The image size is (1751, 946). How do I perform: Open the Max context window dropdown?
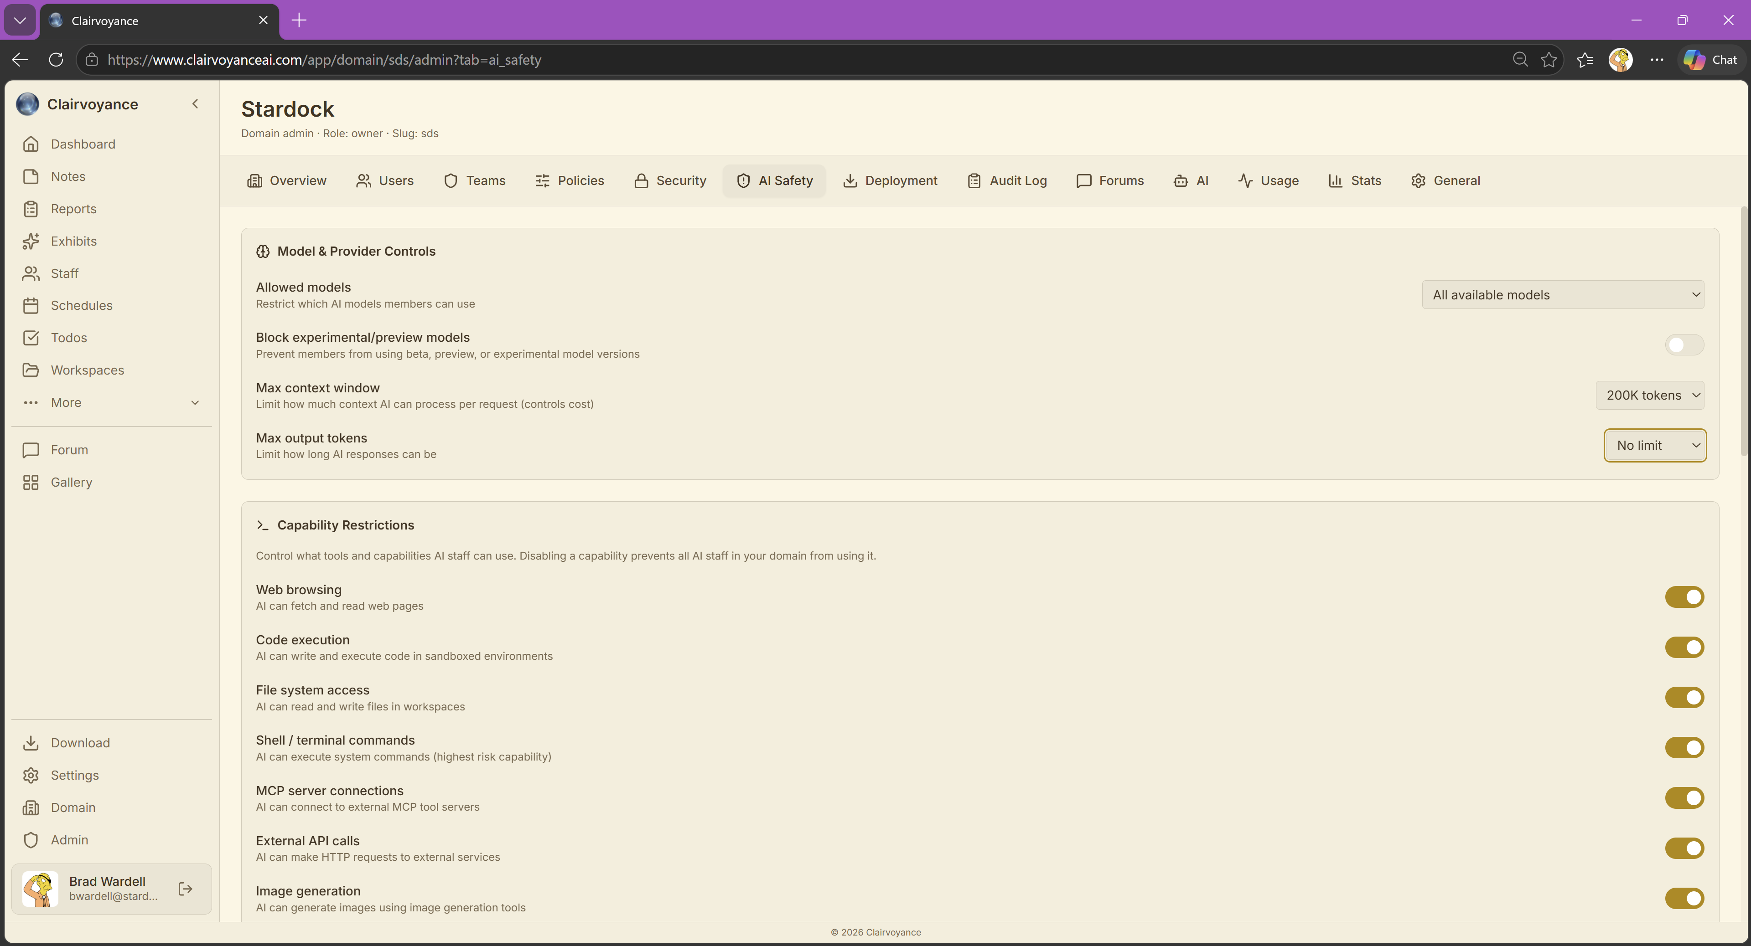[1649, 395]
